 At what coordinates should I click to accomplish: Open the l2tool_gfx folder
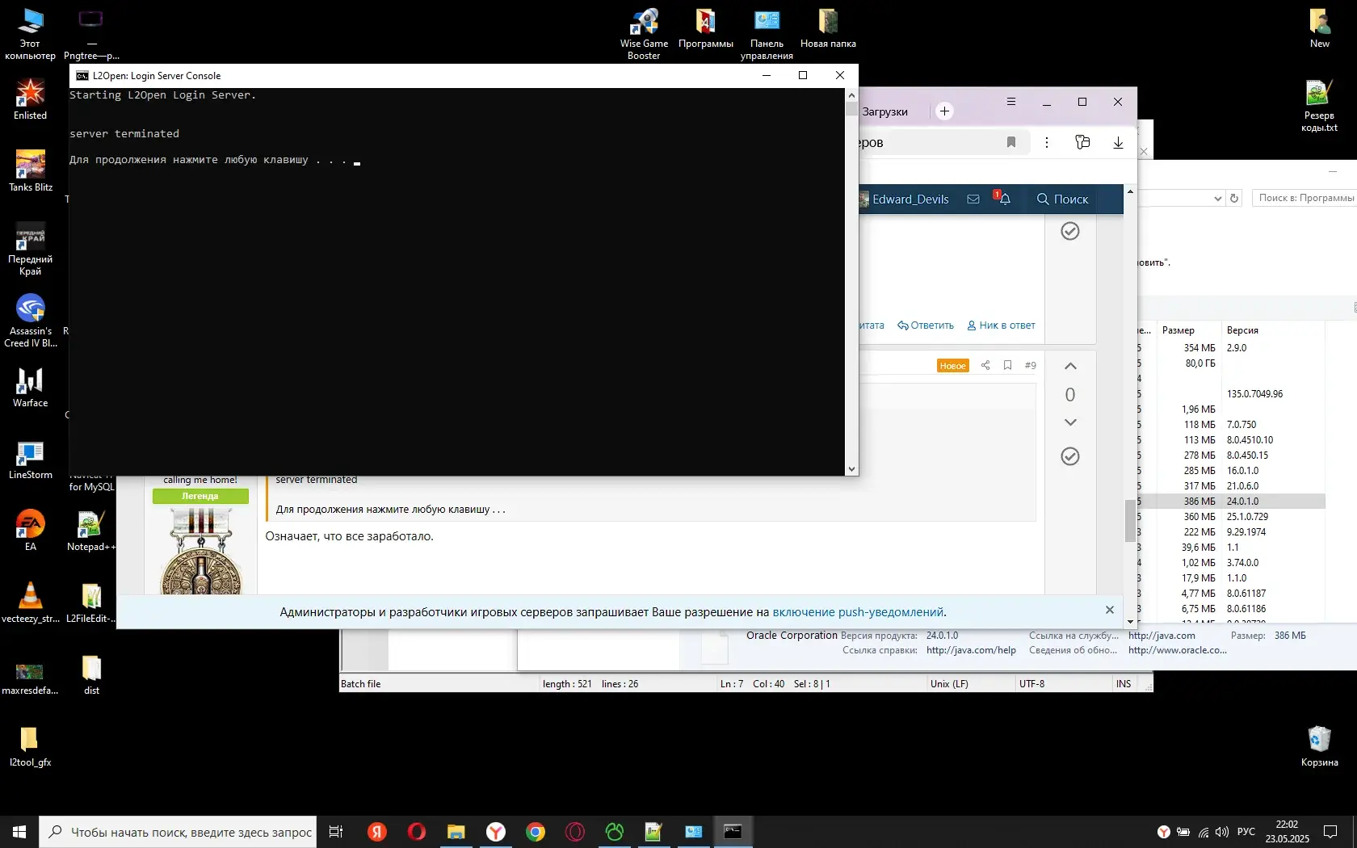pyautogui.click(x=30, y=747)
